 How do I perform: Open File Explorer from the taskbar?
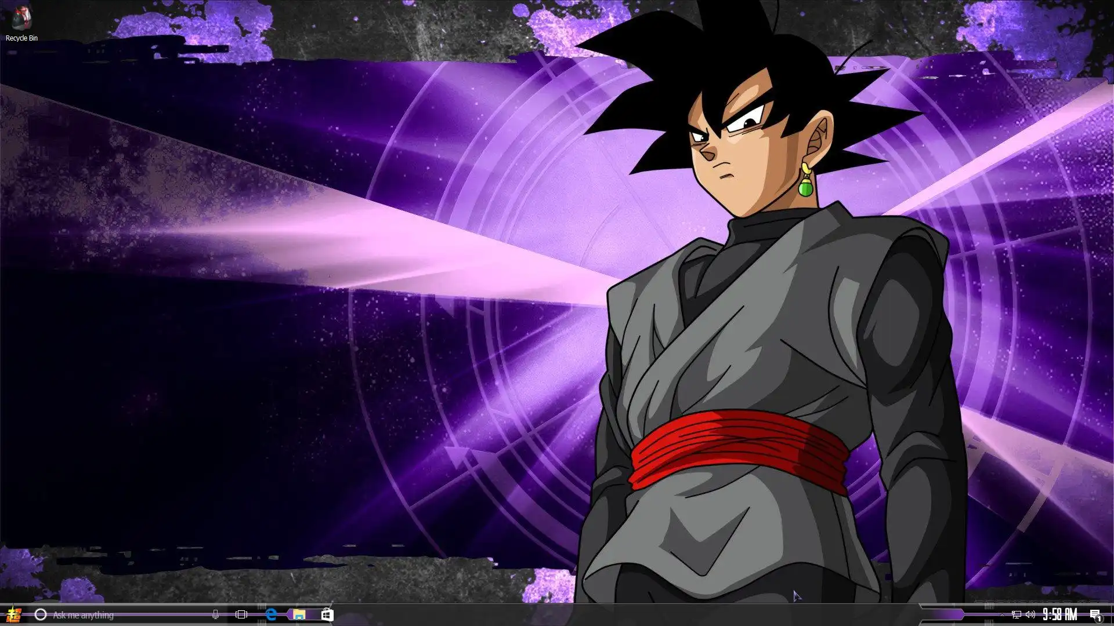click(x=299, y=614)
